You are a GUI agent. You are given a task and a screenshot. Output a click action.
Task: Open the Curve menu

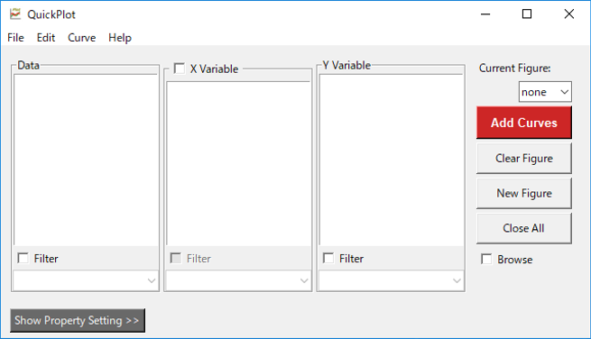pos(81,38)
